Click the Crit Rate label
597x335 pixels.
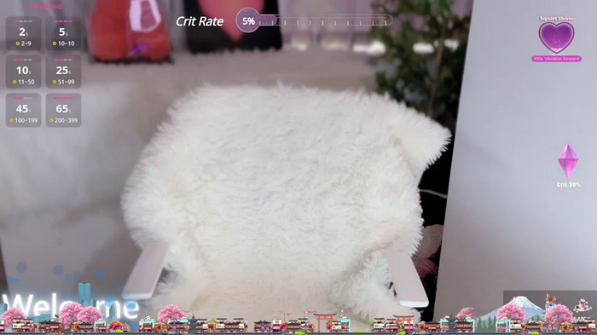200,21
